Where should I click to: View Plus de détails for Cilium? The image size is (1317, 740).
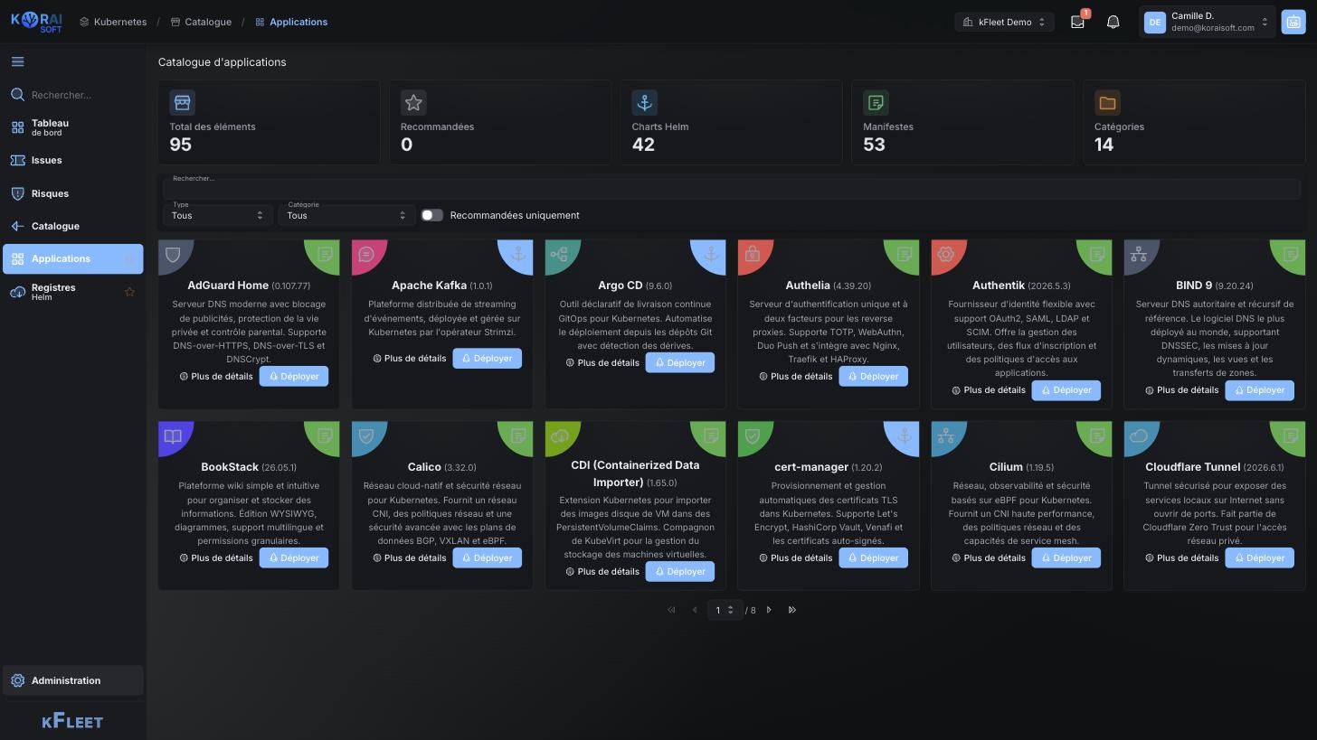(989, 558)
